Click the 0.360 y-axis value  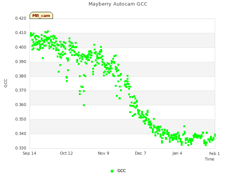click(x=21, y=105)
